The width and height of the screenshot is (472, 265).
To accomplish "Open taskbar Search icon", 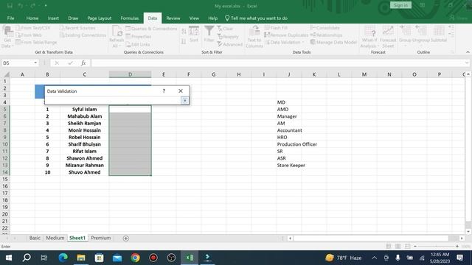I will (x=27, y=258).
